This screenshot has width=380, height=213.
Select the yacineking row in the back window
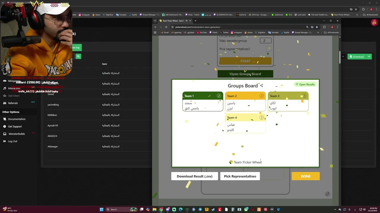click(98, 104)
